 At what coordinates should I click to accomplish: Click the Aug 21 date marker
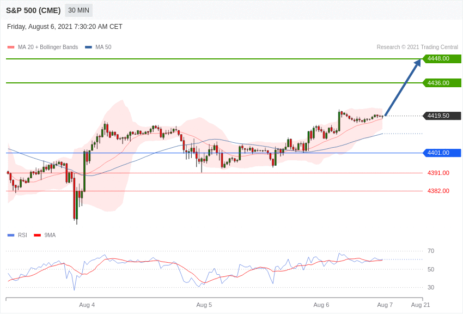421,305
